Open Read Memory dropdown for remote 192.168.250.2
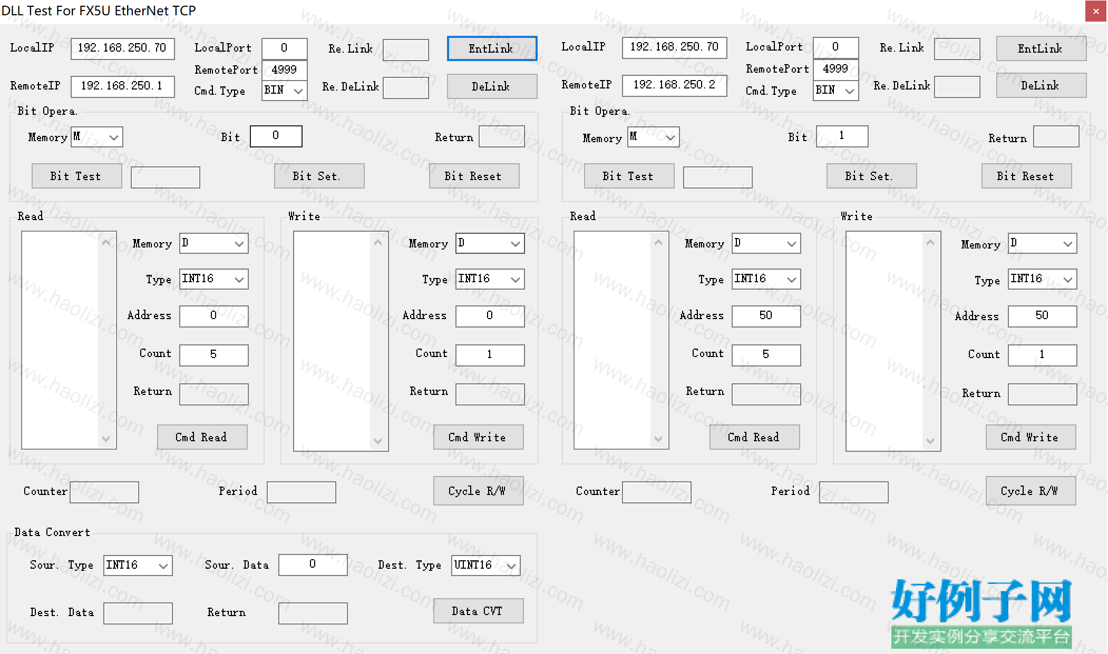 pyautogui.click(x=766, y=243)
